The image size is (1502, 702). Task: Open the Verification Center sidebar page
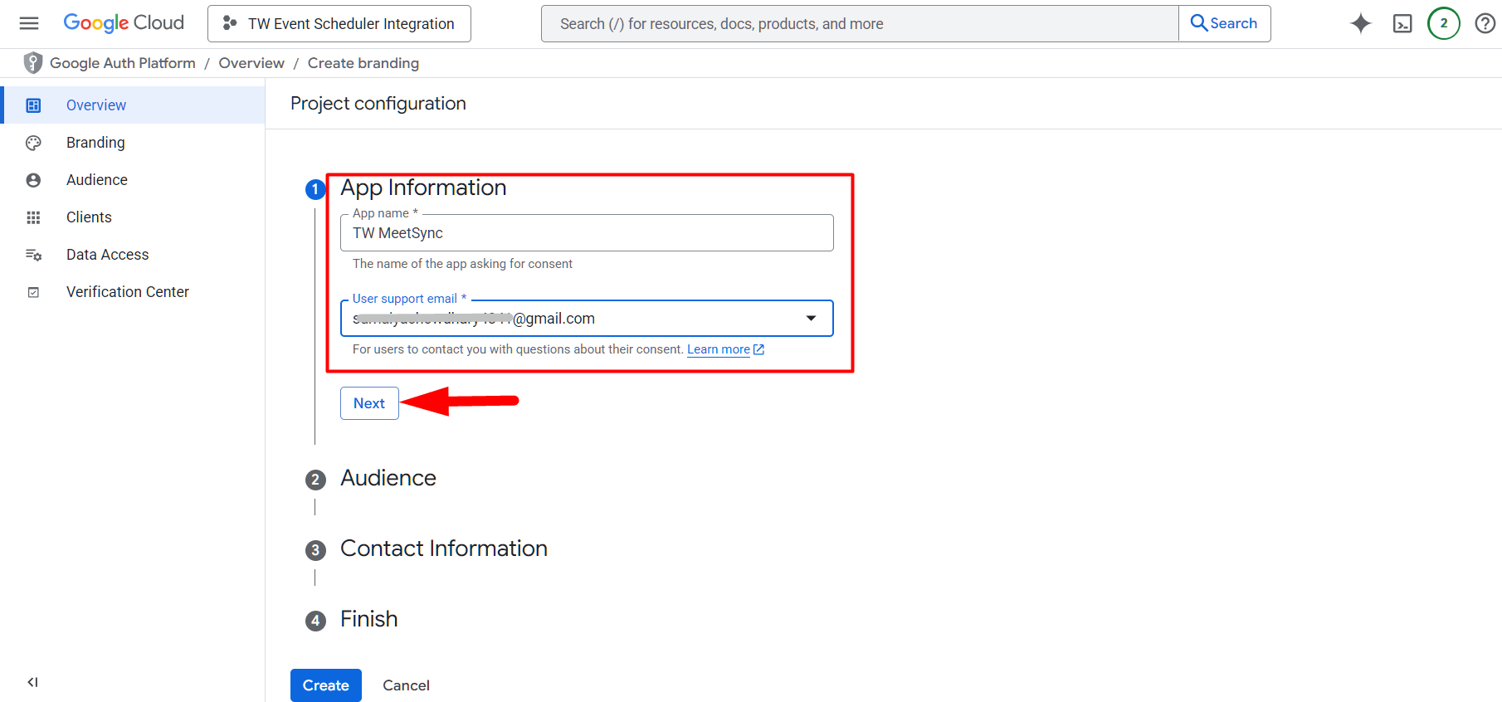133,292
